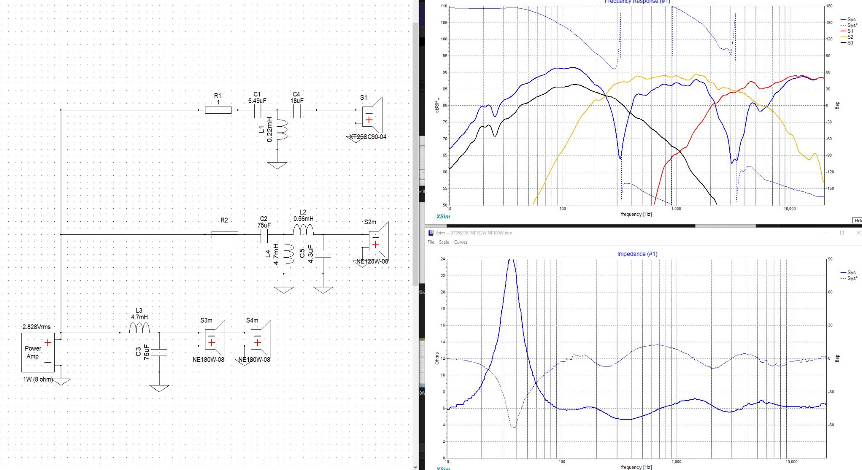Click the 4.3uF value label of C5

click(x=311, y=254)
